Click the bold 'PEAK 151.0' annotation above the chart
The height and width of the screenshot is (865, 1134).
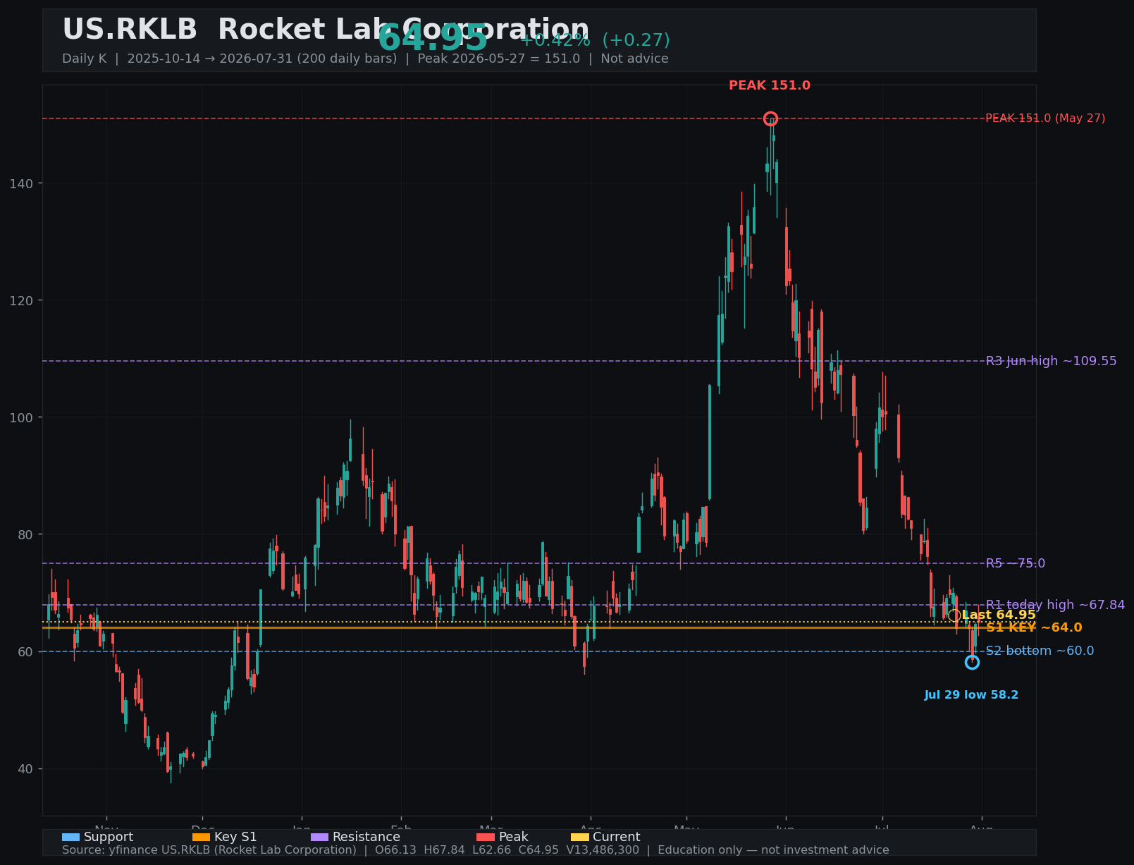click(770, 86)
